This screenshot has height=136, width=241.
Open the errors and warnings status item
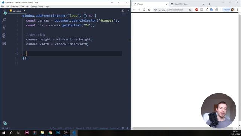(6, 128)
